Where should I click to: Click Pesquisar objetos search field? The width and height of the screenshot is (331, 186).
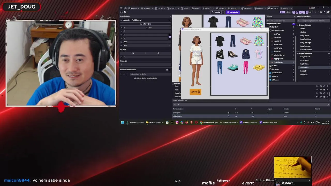(281, 21)
